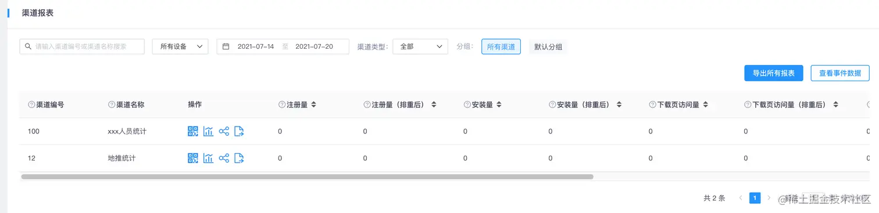The height and width of the screenshot is (213, 879).
Task: Go to previous page arrow
Action: [x=741, y=198]
